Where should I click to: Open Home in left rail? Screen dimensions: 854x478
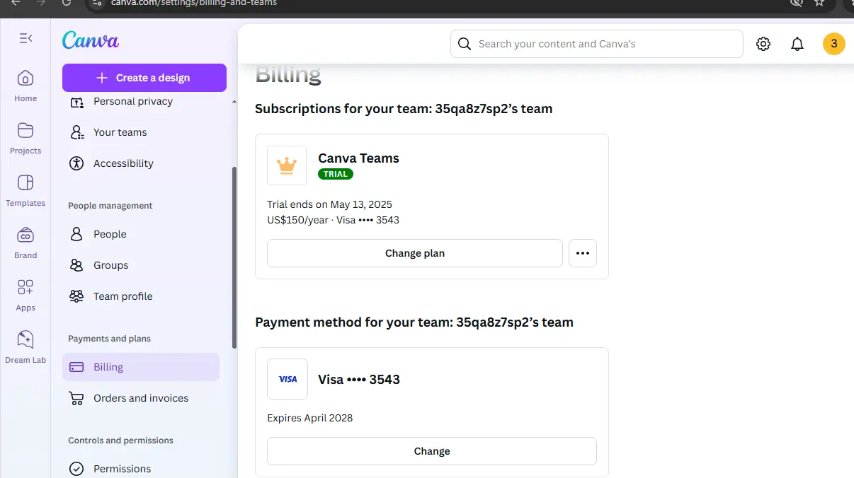click(25, 86)
